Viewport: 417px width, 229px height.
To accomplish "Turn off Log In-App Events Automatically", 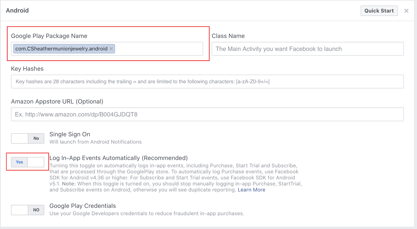I will coord(28,162).
